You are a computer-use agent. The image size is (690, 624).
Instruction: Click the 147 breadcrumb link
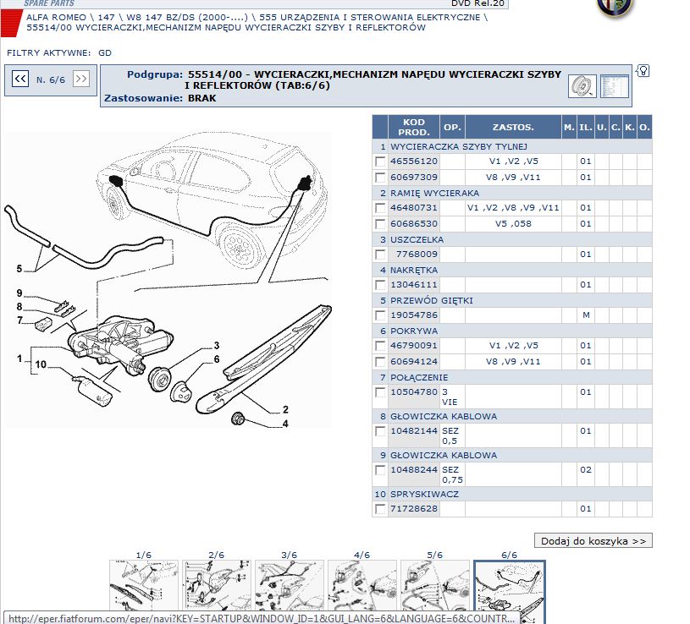(106, 18)
